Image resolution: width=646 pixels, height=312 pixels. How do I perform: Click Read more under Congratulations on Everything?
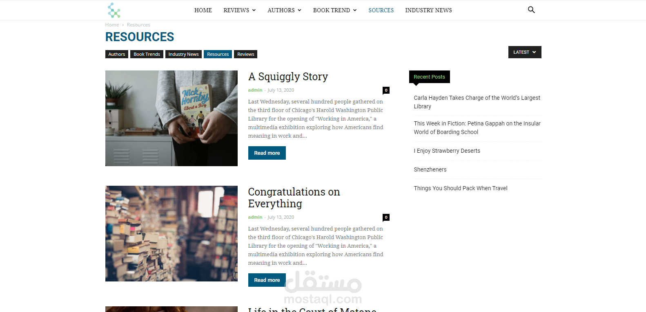point(267,280)
